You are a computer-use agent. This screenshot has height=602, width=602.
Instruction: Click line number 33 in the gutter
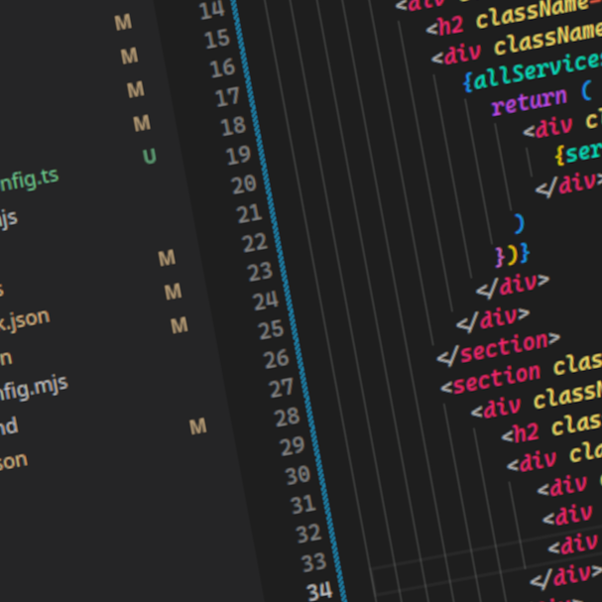click(314, 562)
